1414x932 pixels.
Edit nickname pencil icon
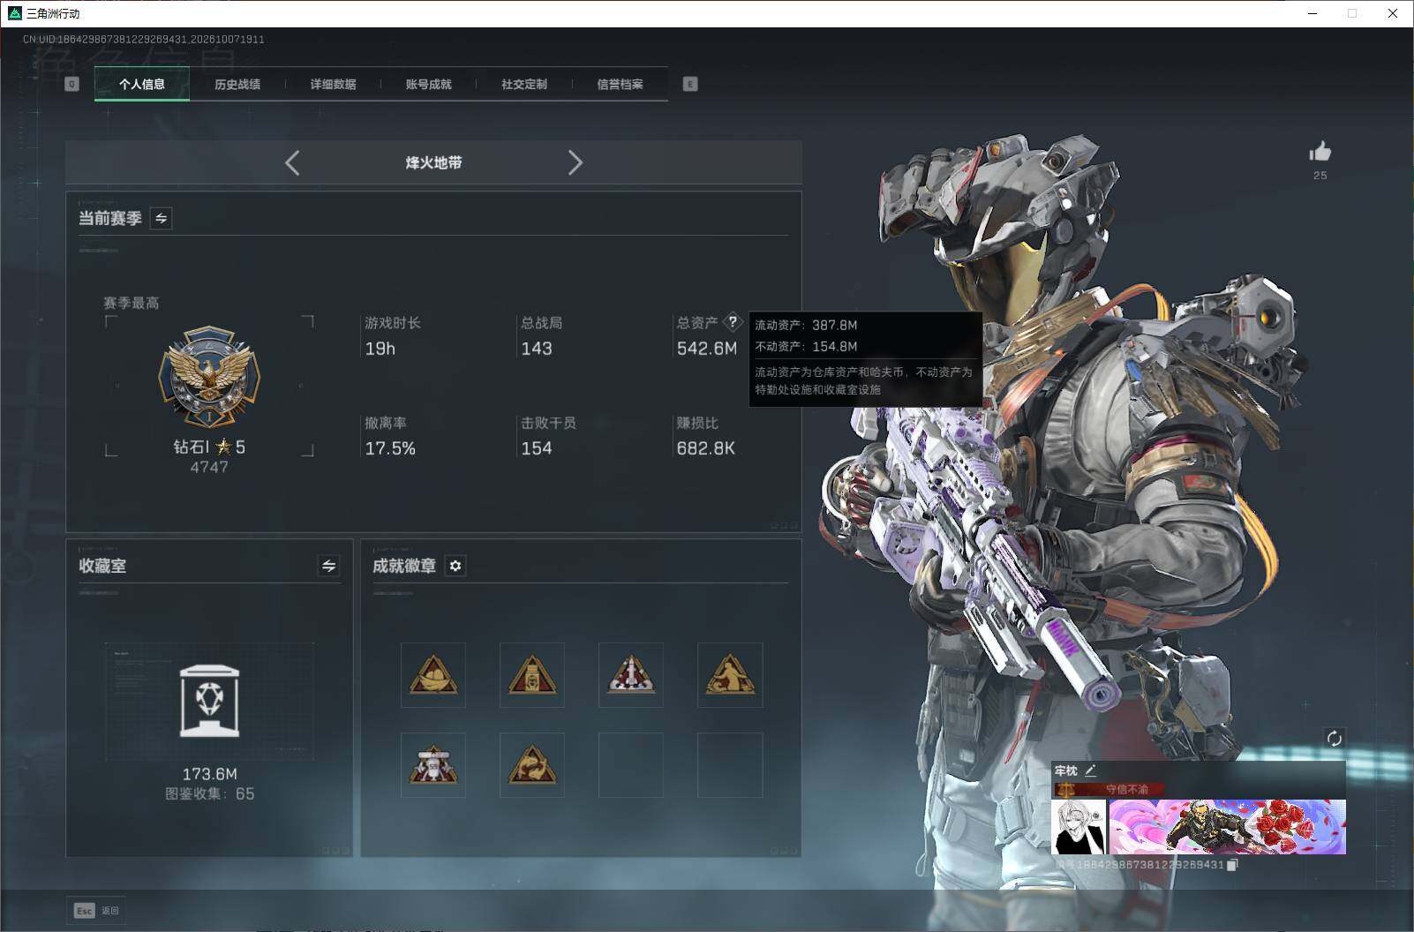click(x=1090, y=770)
